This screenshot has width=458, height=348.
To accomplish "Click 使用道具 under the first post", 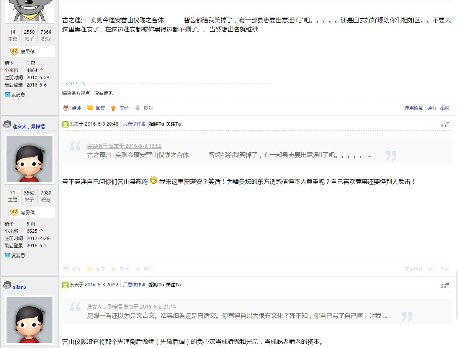I will tap(414, 108).
